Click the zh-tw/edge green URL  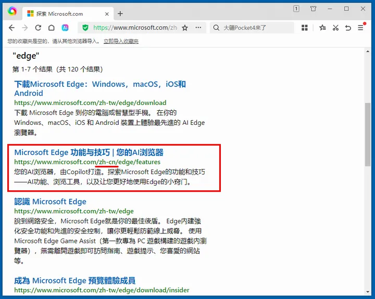74,211
